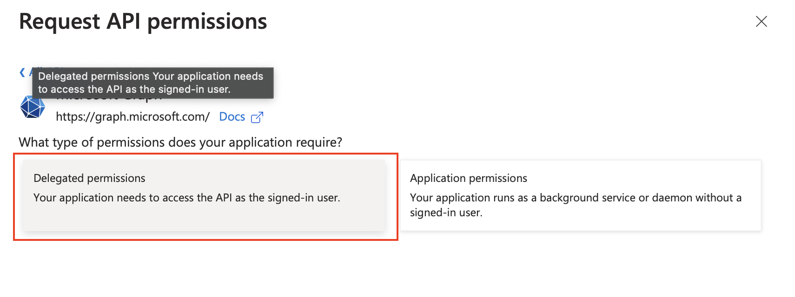
Task: Open the Docs link
Action: tap(232, 116)
